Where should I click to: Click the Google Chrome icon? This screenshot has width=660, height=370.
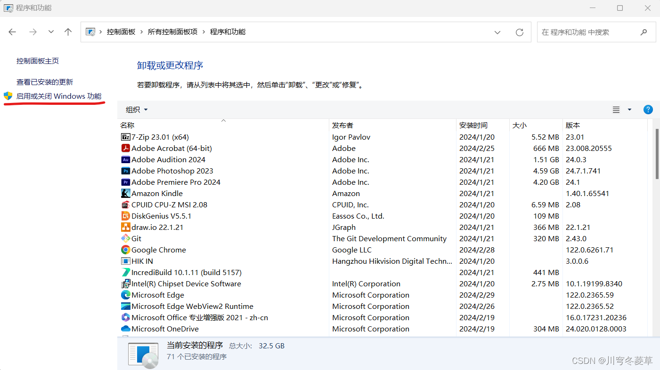click(x=125, y=250)
